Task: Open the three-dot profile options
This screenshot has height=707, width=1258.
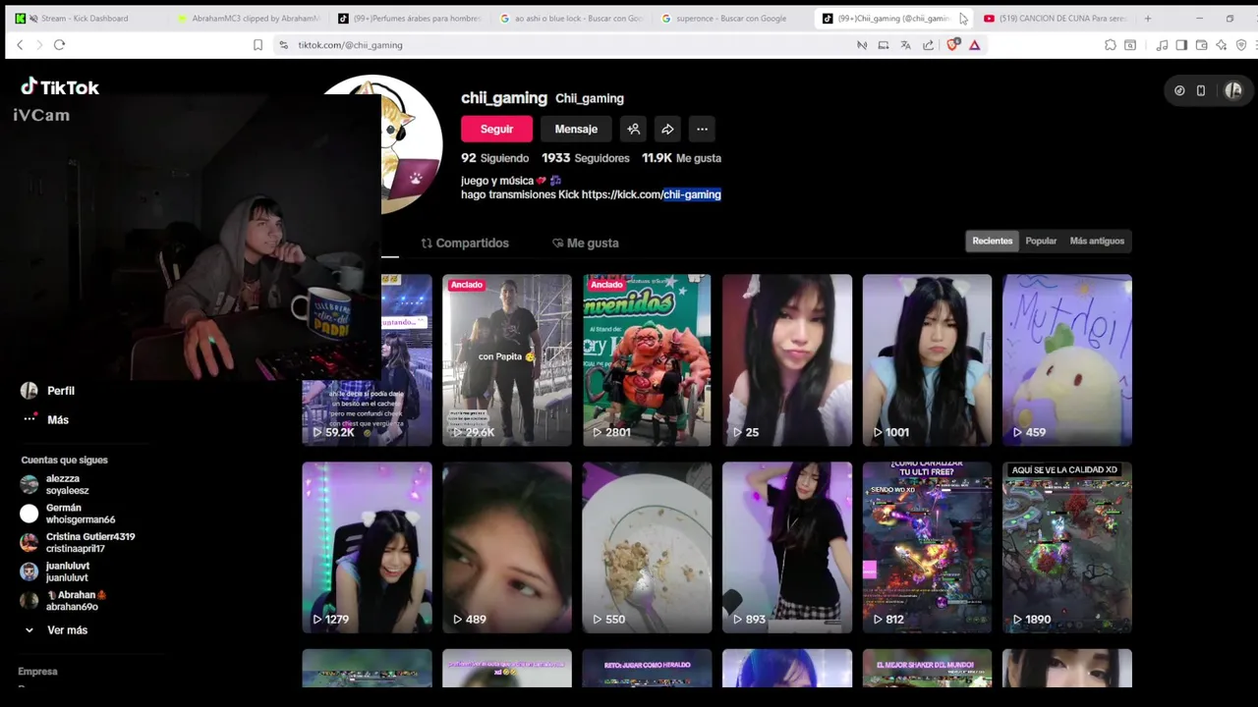Action: point(702,129)
